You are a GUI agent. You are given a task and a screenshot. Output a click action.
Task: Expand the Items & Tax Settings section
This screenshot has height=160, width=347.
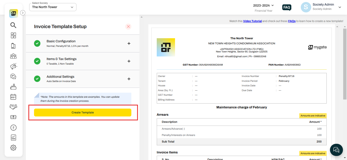pos(129,61)
